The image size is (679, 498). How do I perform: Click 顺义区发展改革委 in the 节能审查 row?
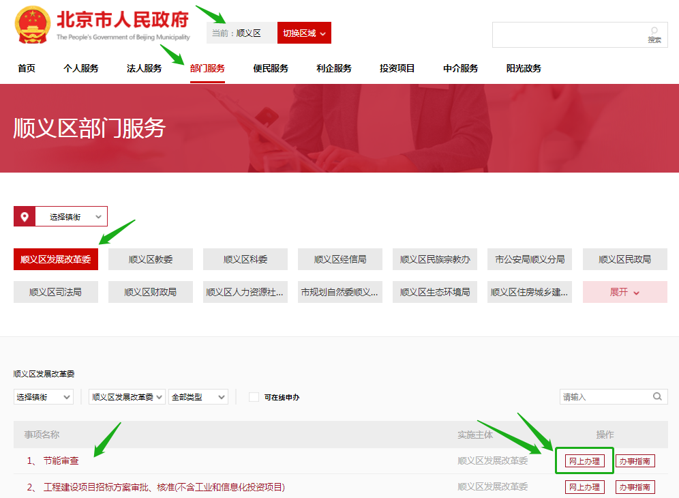point(493,460)
